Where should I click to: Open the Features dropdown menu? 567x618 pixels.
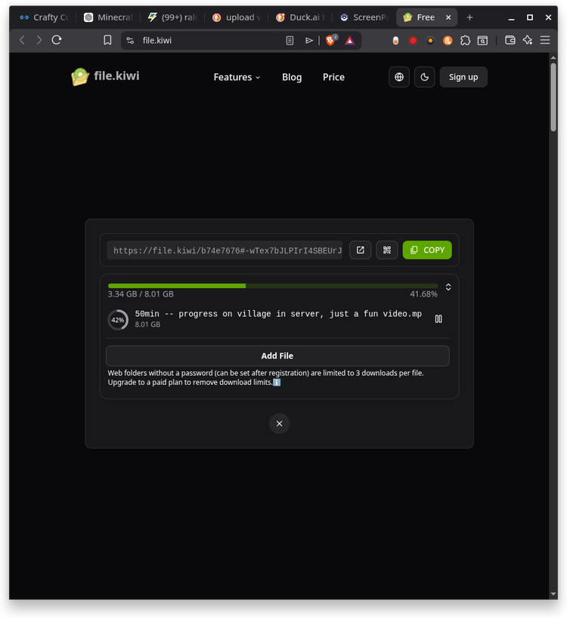[x=237, y=77]
